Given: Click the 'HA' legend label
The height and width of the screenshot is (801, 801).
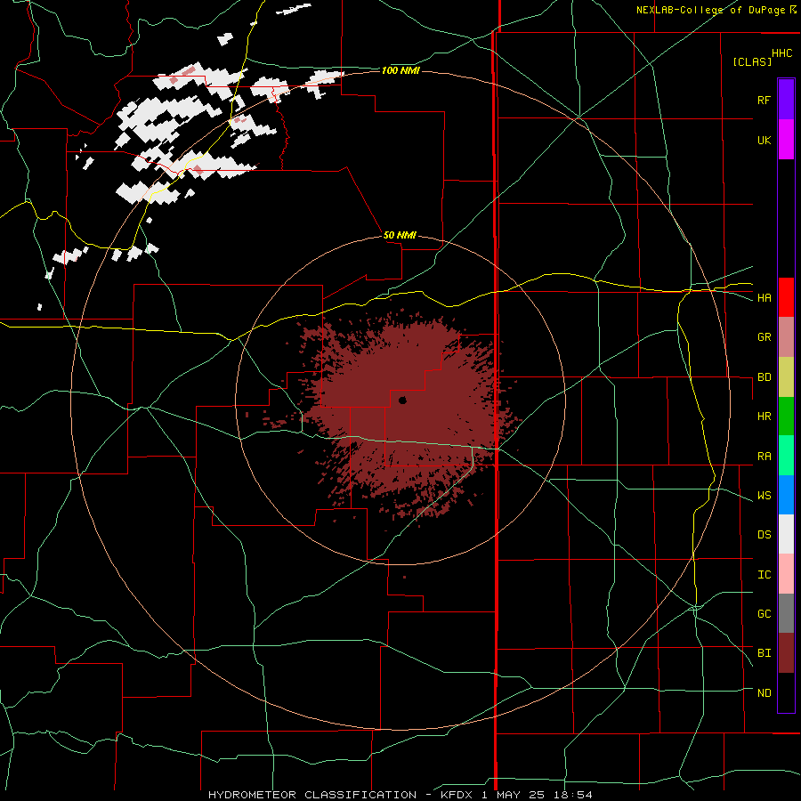Looking at the screenshot, I should point(764,297).
